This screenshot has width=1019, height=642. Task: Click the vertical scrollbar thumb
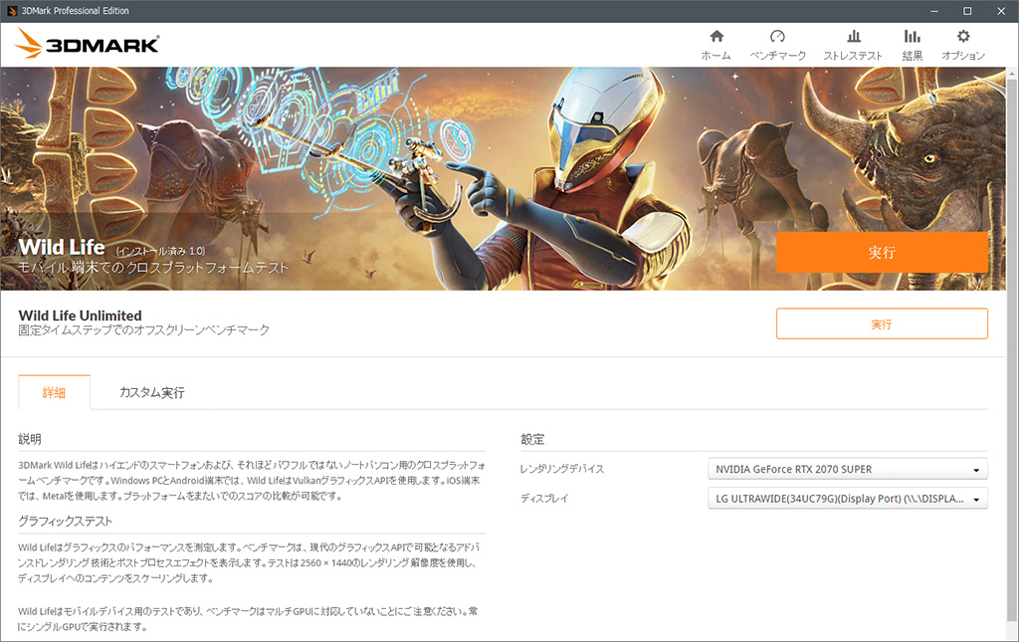click(1012, 350)
